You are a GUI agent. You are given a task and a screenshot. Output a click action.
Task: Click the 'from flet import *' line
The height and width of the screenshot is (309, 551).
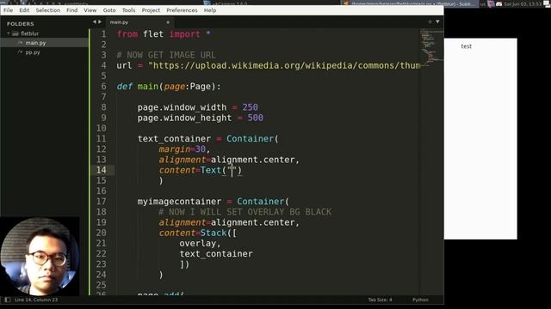pyautogui.click(x=164, y=34)
